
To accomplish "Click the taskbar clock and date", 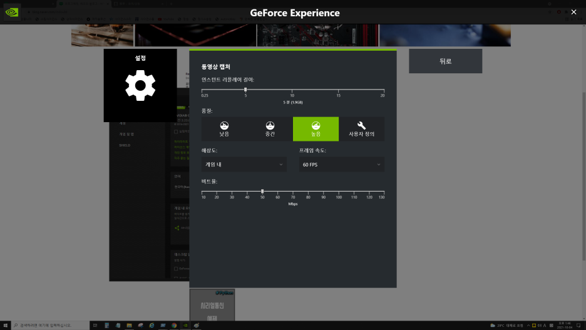I will click(x=565, y=326).
